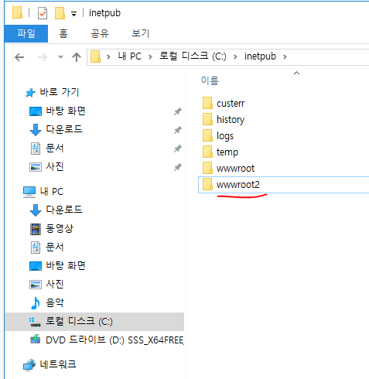The width and height of the screenshot is (369, 379).
Task: Sort by the 이름 column header
Action: 210,80
